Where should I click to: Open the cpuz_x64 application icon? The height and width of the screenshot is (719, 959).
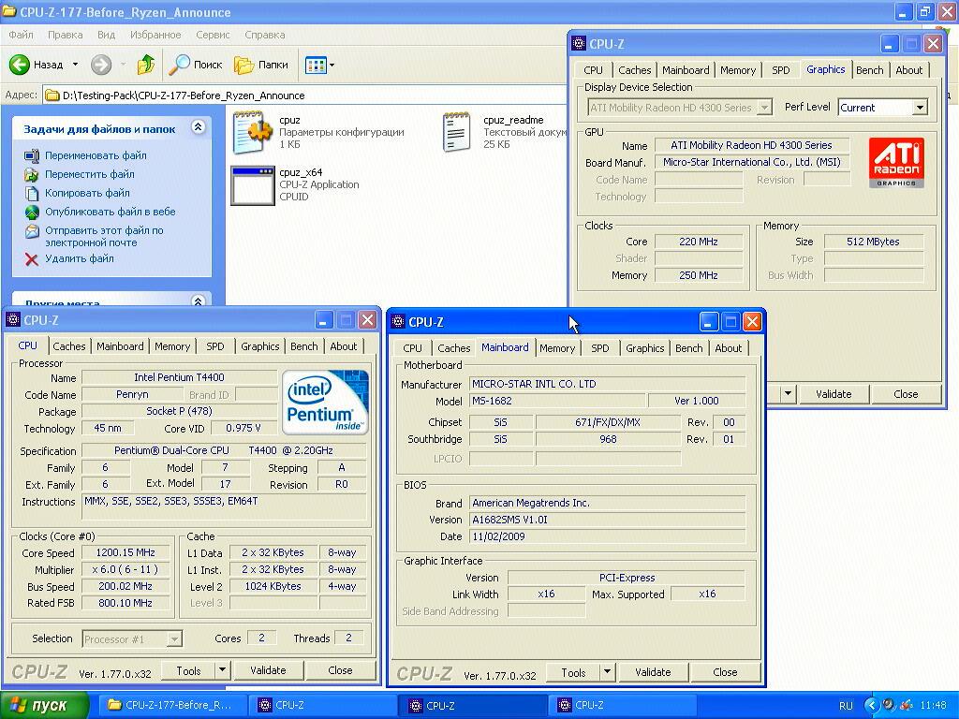252,184
